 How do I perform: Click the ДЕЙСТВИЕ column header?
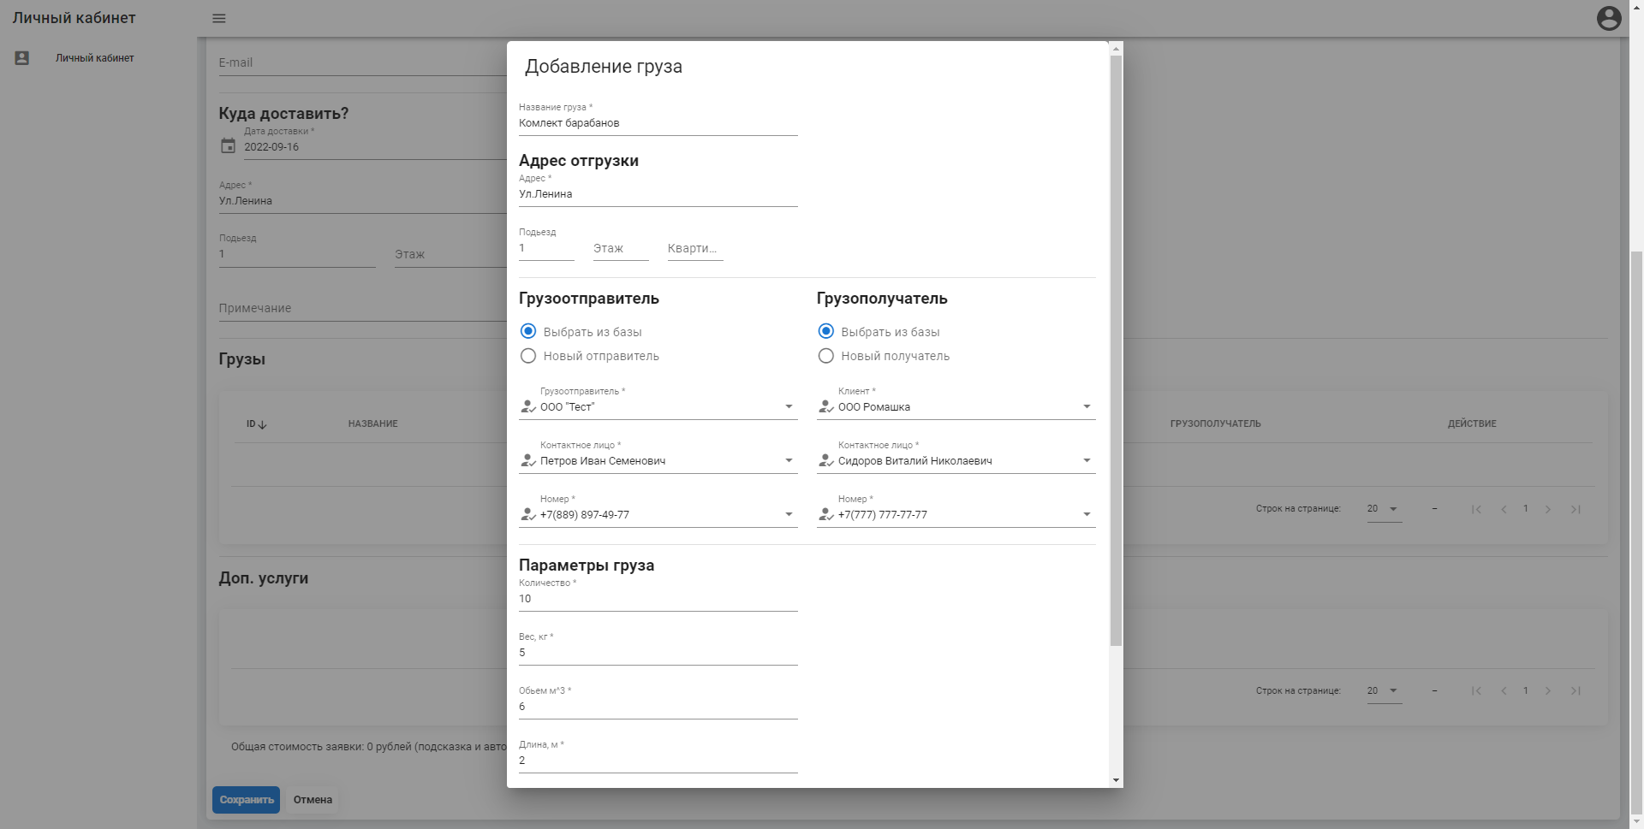[x=1472, y=424]
